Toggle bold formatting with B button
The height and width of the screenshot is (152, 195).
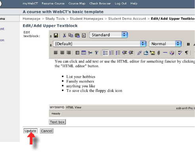point(188,44)
